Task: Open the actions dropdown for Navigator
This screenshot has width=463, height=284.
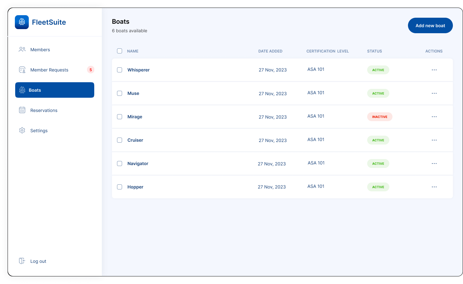Action: [x=434, y=164]
